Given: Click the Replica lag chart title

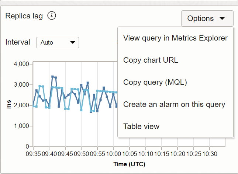Looking at the screenshot, I should click(24, 16).
